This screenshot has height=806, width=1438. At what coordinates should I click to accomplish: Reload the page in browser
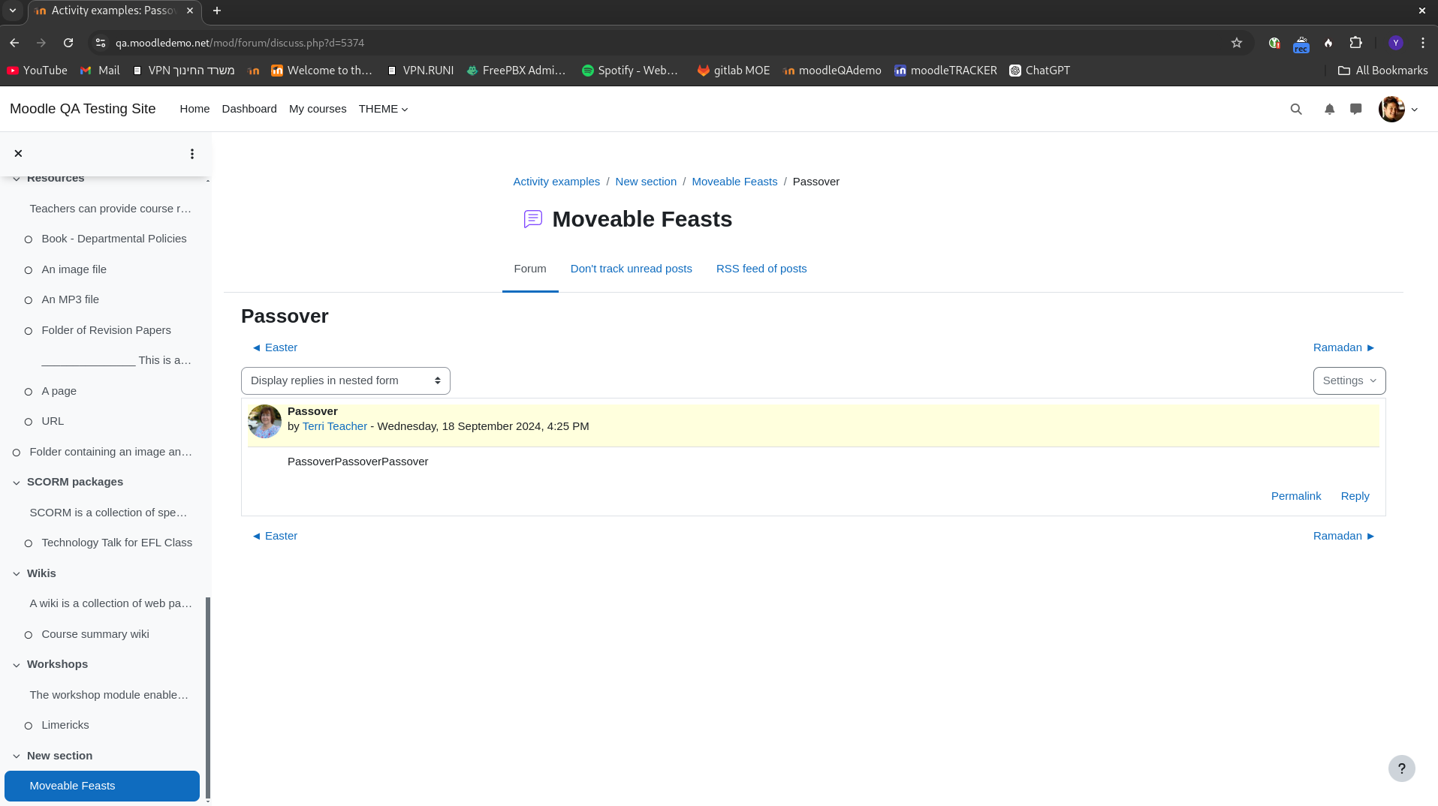pyautogui.click(x=68, y=43)
